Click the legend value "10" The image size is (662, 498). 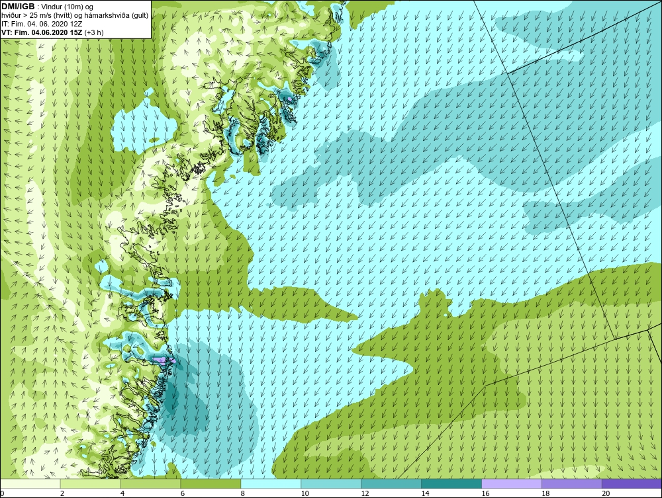coord(305,493)
